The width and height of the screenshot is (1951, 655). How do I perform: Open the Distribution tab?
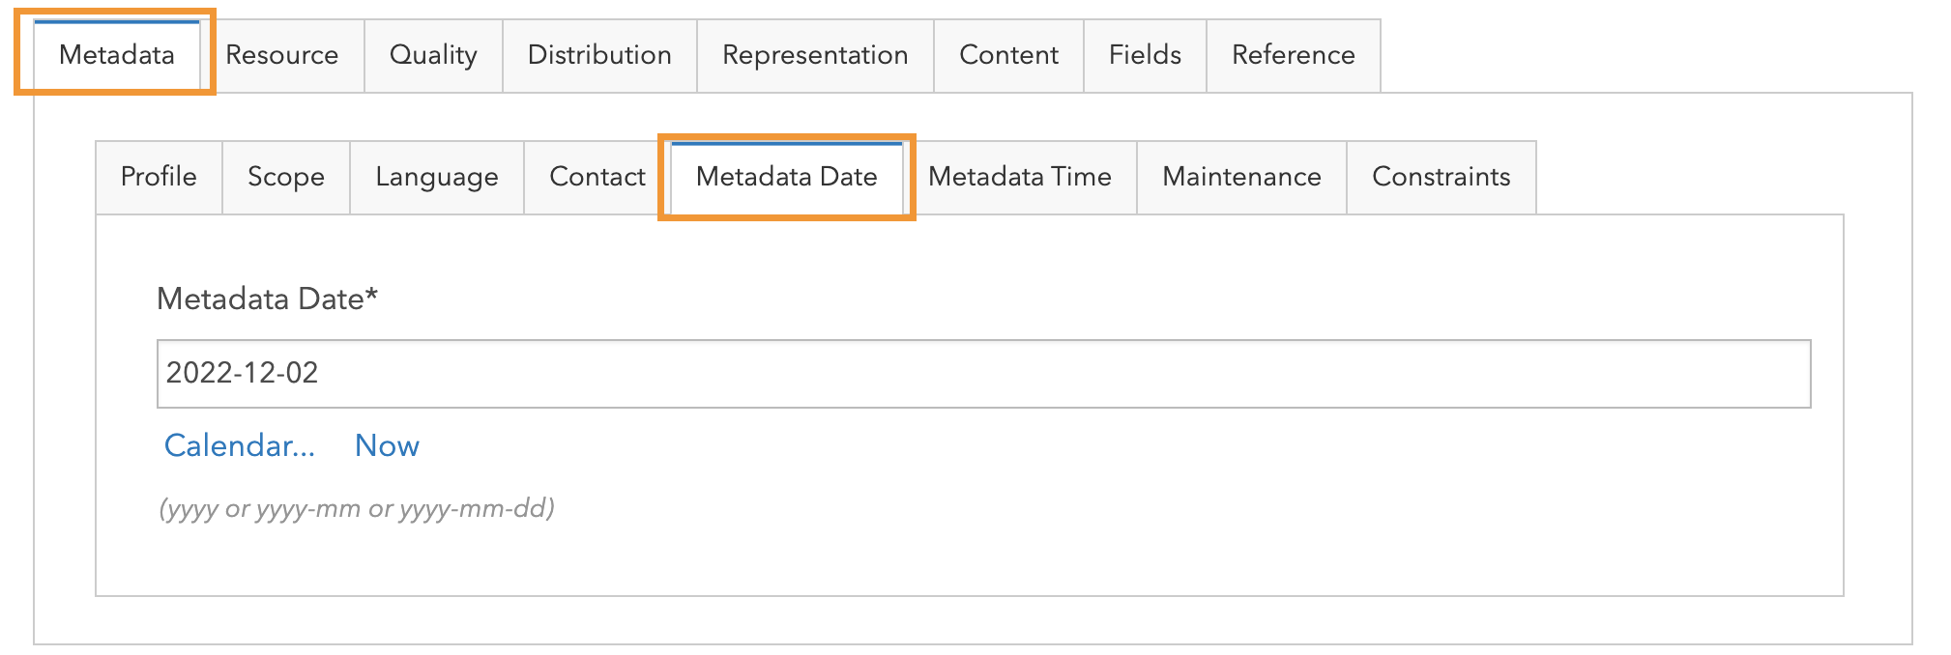[598, 55]
